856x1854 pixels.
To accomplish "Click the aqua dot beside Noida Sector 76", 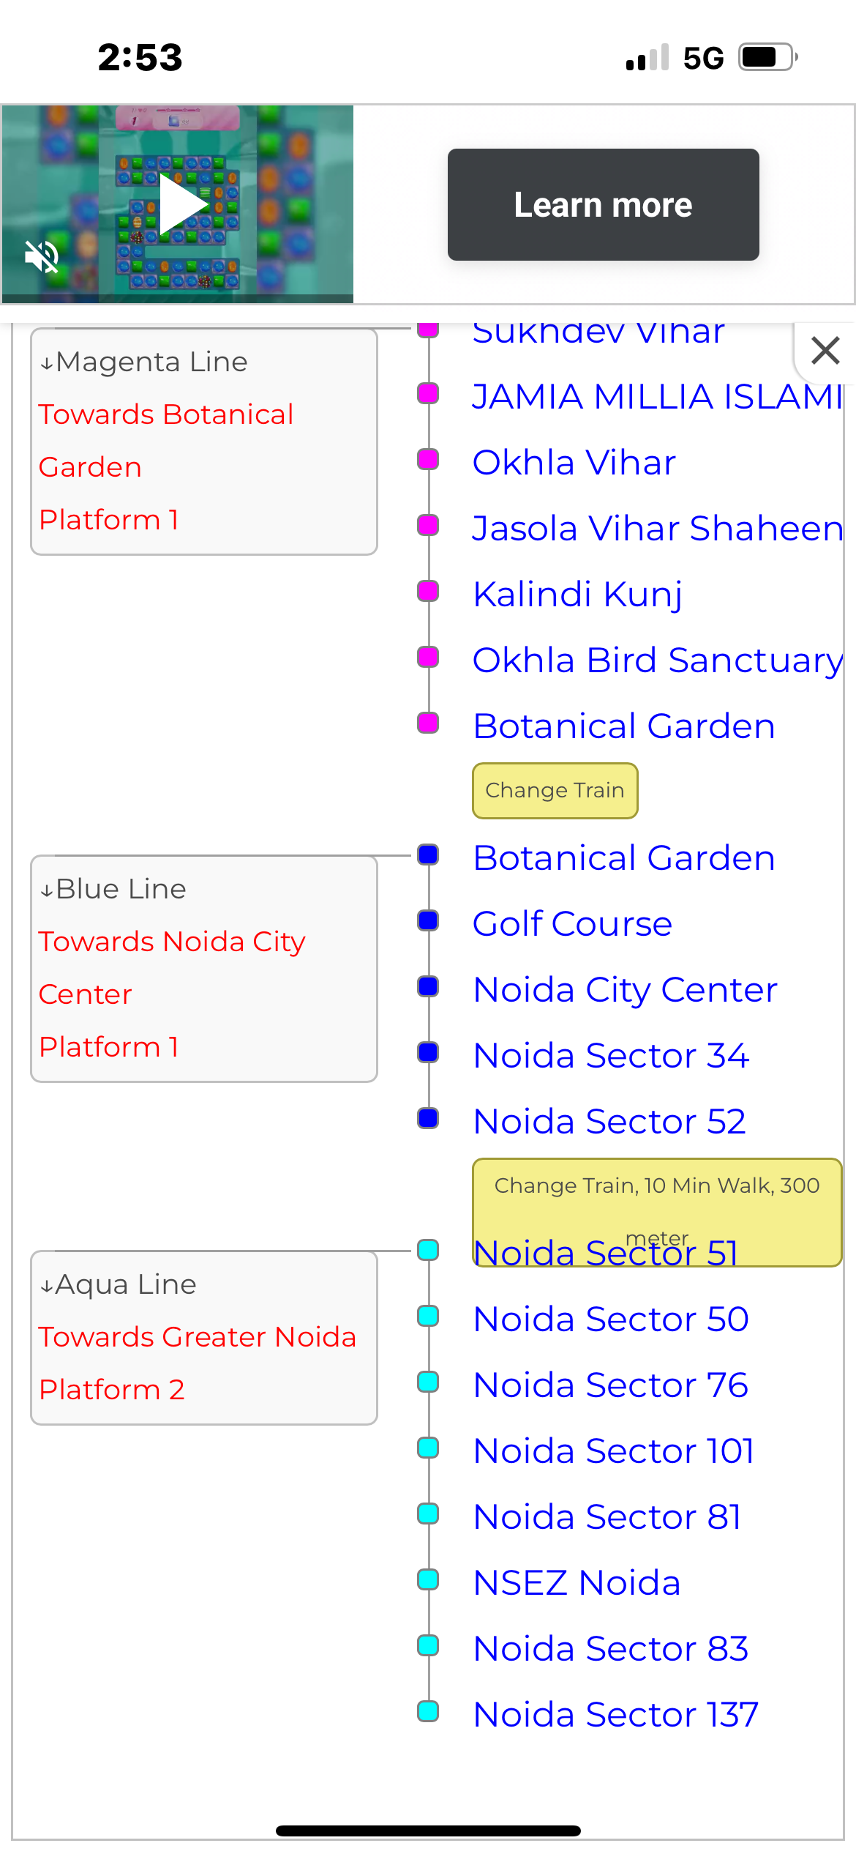I will (x=428, y=1382).
